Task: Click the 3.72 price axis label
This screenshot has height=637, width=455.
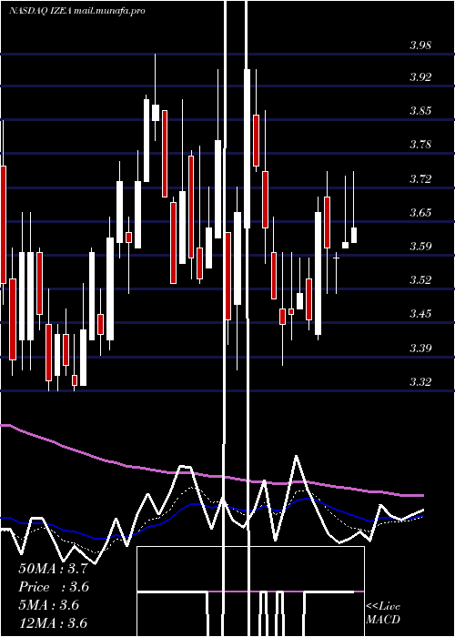Action: 420,178
